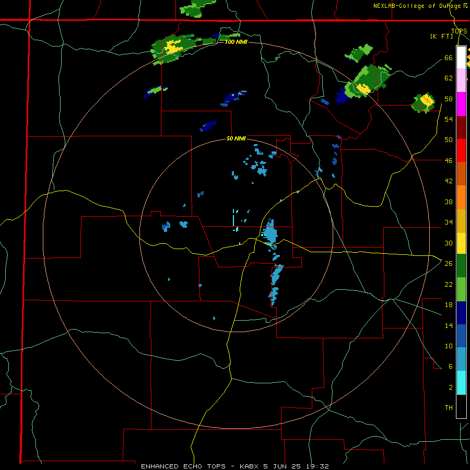Click the cyan swatch near 2
The width and height of the screenshot is (470, 470).
tap(461, 383)
